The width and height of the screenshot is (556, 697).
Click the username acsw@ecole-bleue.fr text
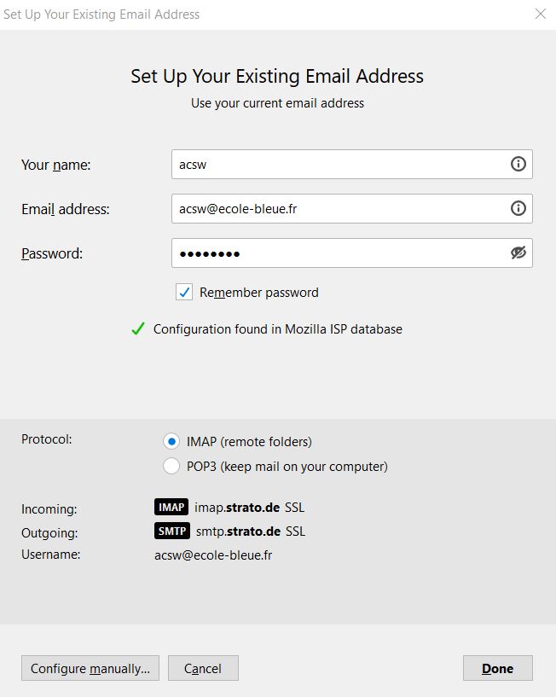tap(213, 555)
